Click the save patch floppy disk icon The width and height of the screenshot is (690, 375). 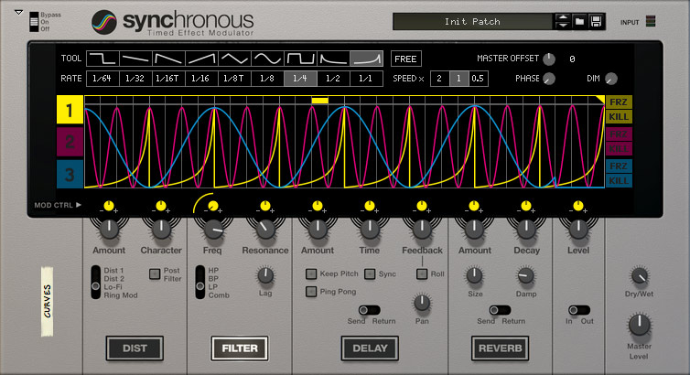click(x=596, y=21)
